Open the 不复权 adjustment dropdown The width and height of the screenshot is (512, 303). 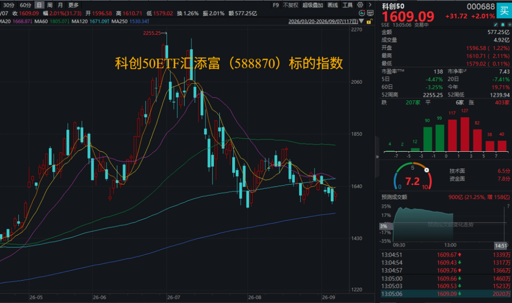[x=290, y=5]
